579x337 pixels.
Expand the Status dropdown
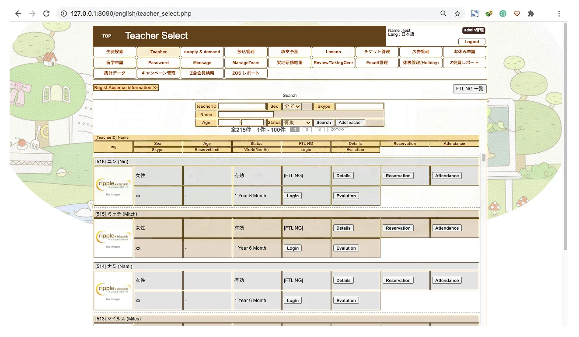pyautogui.click(x=297, y=123)
